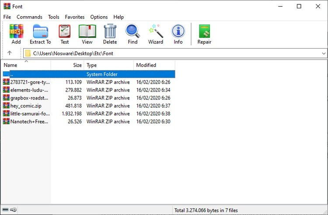Click the Delete trash can icon
Viewport: 328px width, 215px height.
coord(110,34)
